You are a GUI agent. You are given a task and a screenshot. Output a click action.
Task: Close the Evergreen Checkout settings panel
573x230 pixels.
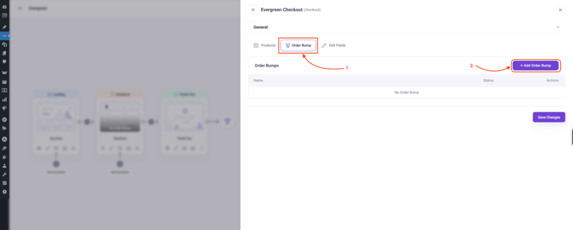(x=560, y=10)
